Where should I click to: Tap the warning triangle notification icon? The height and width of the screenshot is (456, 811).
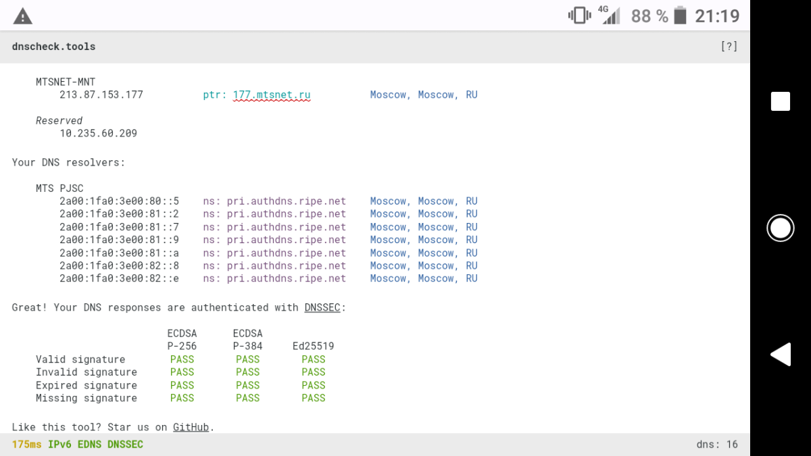click(23, 16)
